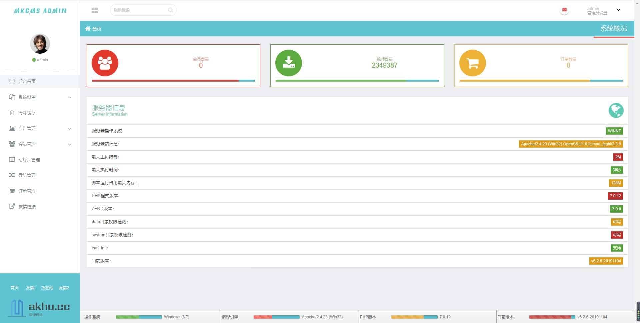This screenshot has height=323, width=640.
Task: Click the 订单数量 progress bar
Action: coord(541,81)
